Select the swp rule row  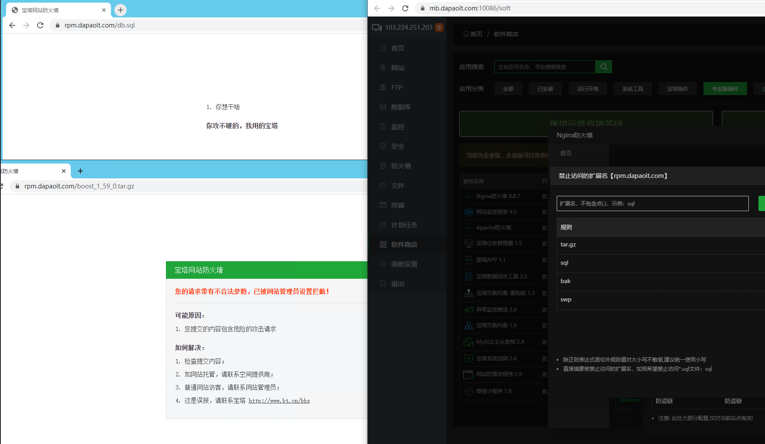point(661,300)
